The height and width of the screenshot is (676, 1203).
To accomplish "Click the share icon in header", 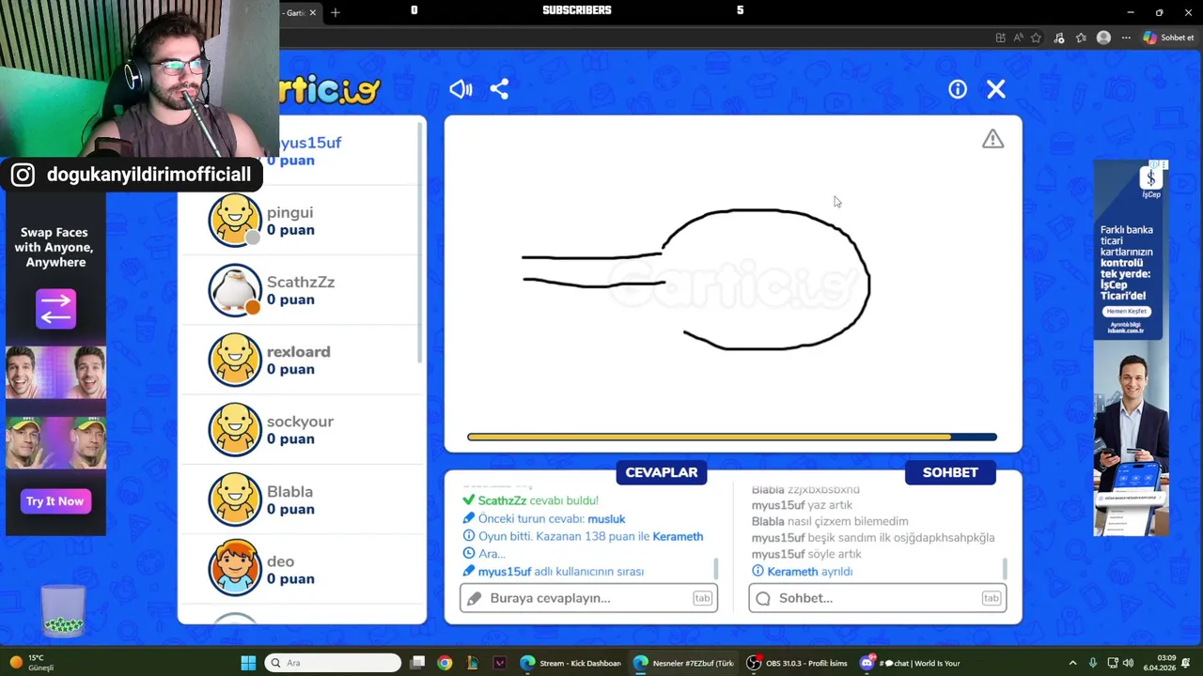I will (499, 89).
